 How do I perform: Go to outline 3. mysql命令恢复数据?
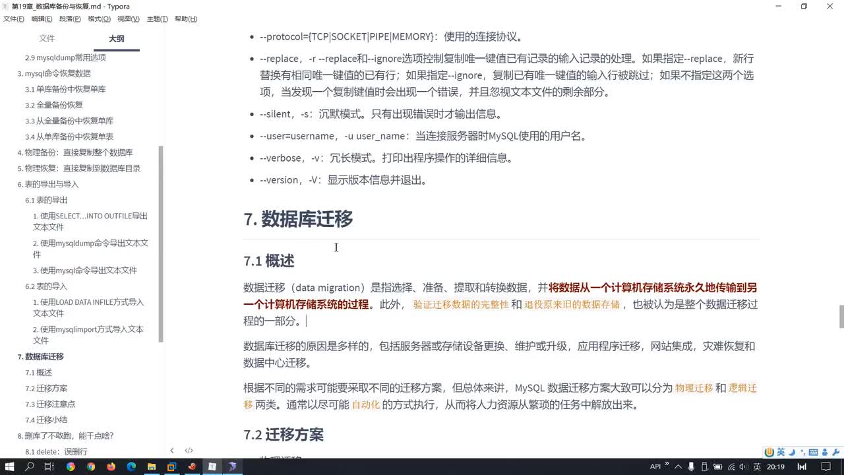(x=54, y=73)
